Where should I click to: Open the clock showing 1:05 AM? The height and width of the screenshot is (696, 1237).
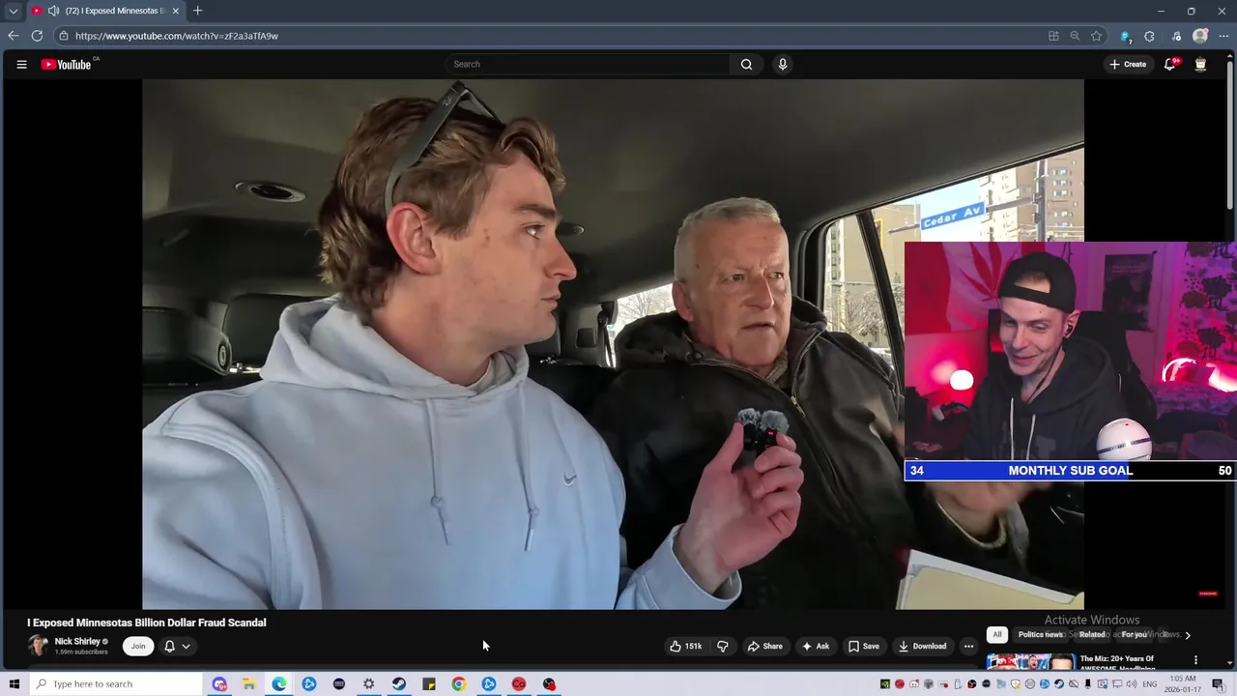[1183, 684]
